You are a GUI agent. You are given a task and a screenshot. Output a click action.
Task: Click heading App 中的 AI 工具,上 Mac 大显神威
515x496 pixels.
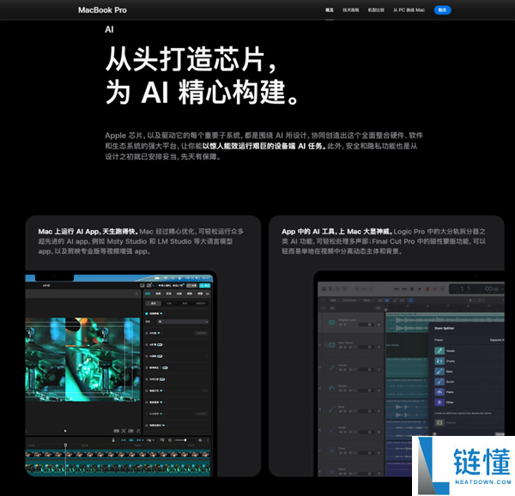[336, 232]
